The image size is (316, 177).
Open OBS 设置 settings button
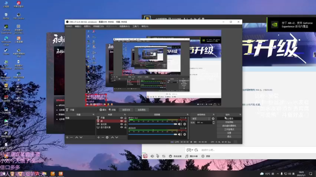[229, 133]
